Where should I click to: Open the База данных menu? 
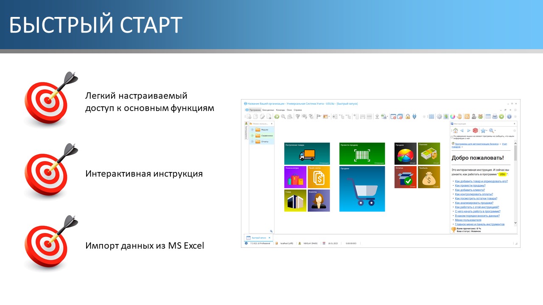pyautogui.click(x=268, y=110)
